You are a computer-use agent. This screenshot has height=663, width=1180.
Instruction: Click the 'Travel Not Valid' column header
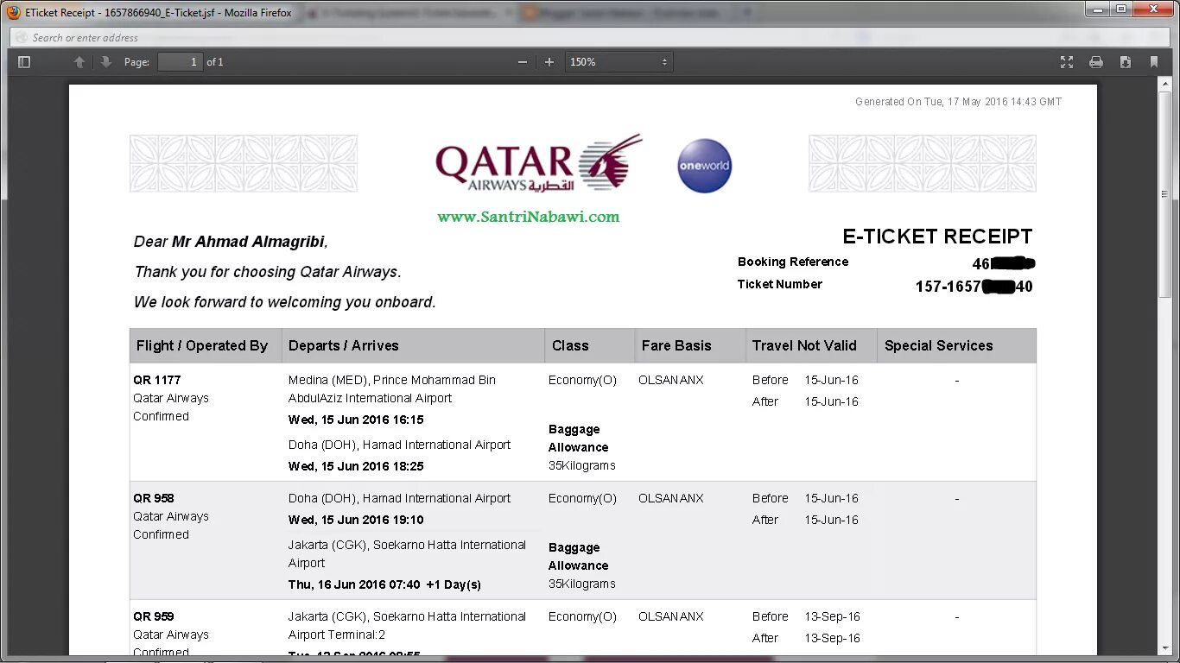click(804, 345)
